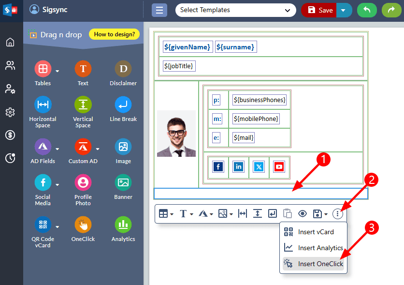Click the headshot profile photo thumbnail
The height and width of the screenshot is (285, 404).
(176, 134)
